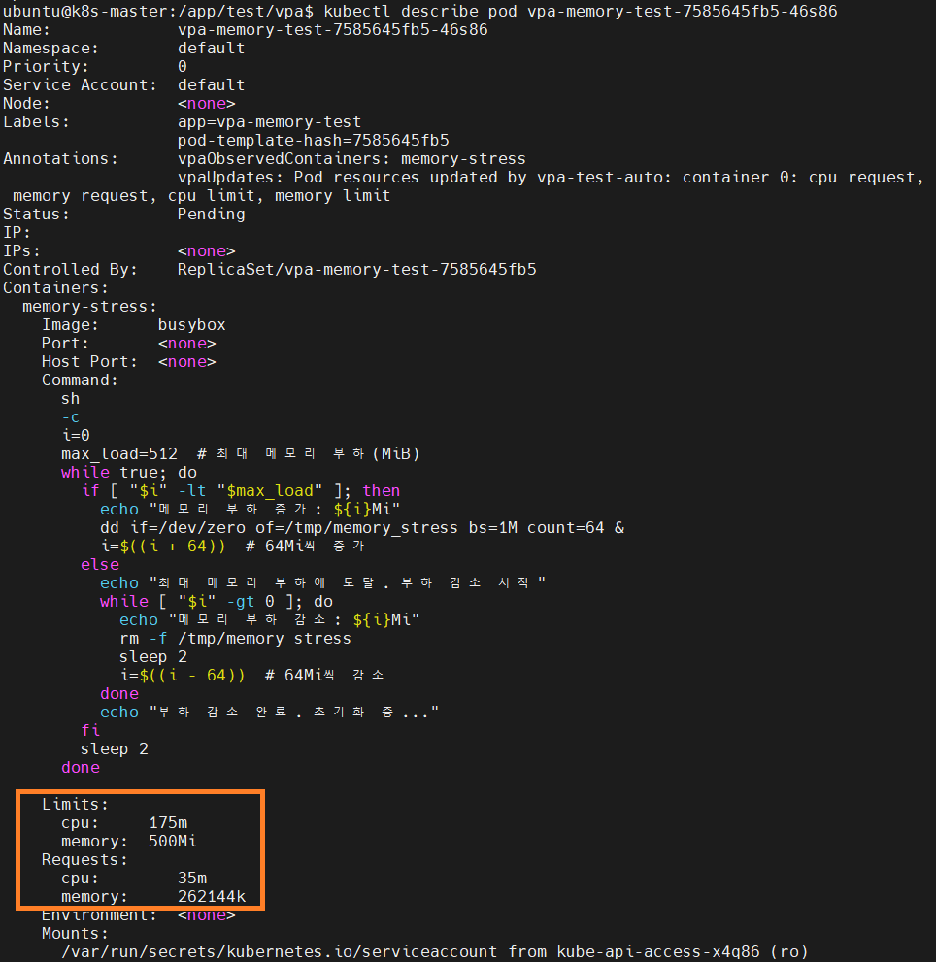
Task: Click the 'fi' keyword
Action: click(90, 730)
